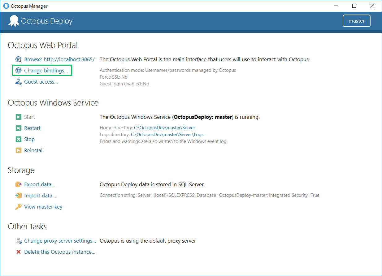Image resolution: width=382 pixels, height=276 pixels.
Task: Click the server icon for proxy settings
Action: point(19,241)
